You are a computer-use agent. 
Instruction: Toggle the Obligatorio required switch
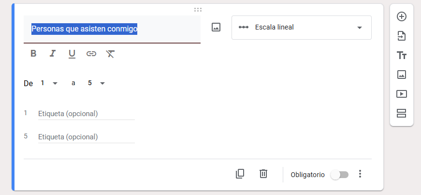[339, 174]
